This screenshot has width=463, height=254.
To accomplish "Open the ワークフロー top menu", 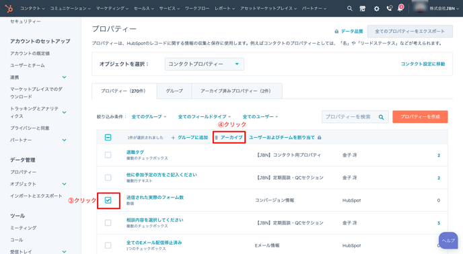I will click(x=197, y=9).
